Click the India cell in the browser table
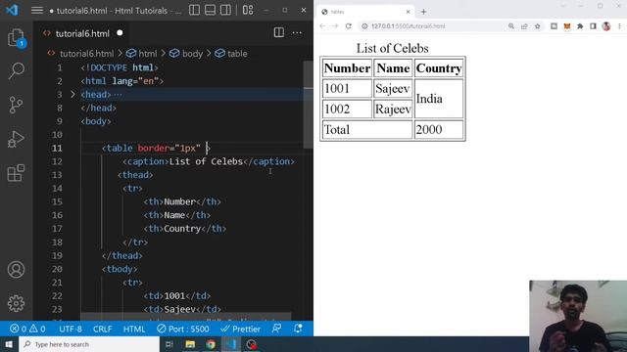 439,99
